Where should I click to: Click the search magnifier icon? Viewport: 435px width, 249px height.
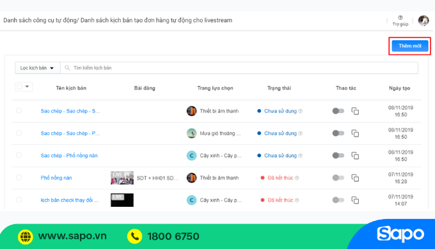pyautogui.click(x=67, y=68)
